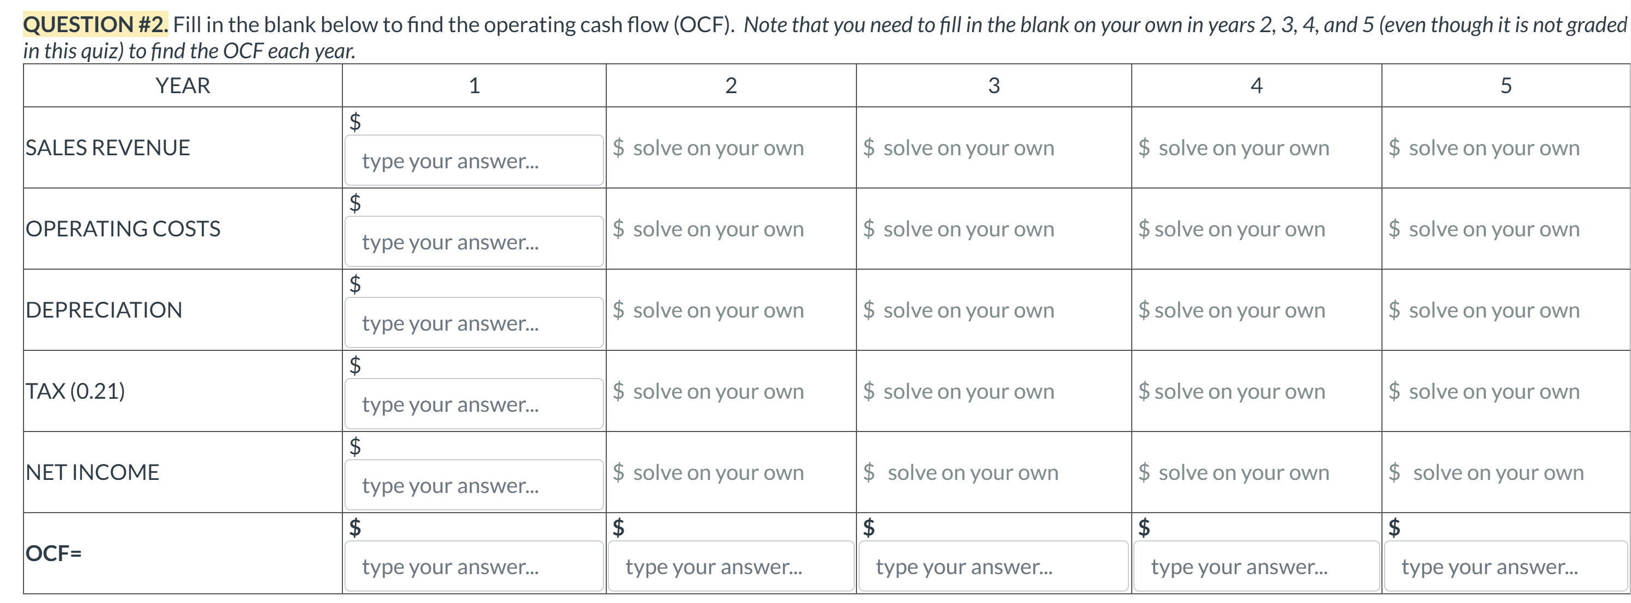This screenshot has width=1631, height=603.
Task: Click the Operating Costs year 1 answer field
Action: [474, 241]
